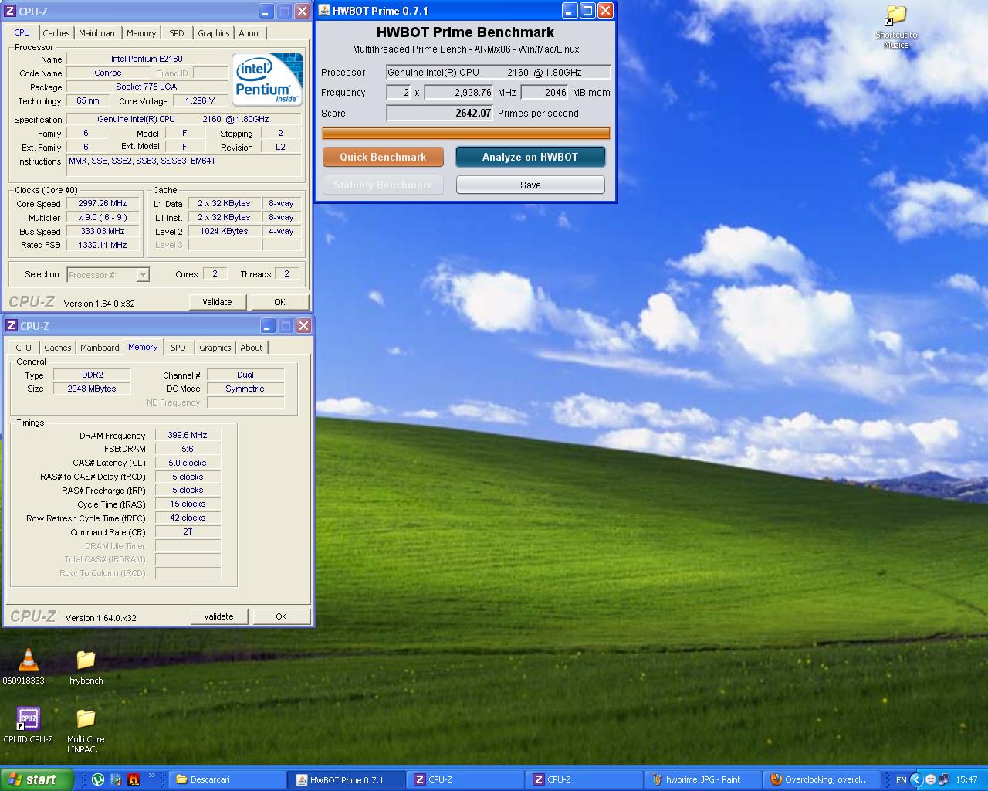Screen dimensions: 988x791
Task: Switch to the Memory tab in the top CPU-Z window
Action: tap(141, 33)
